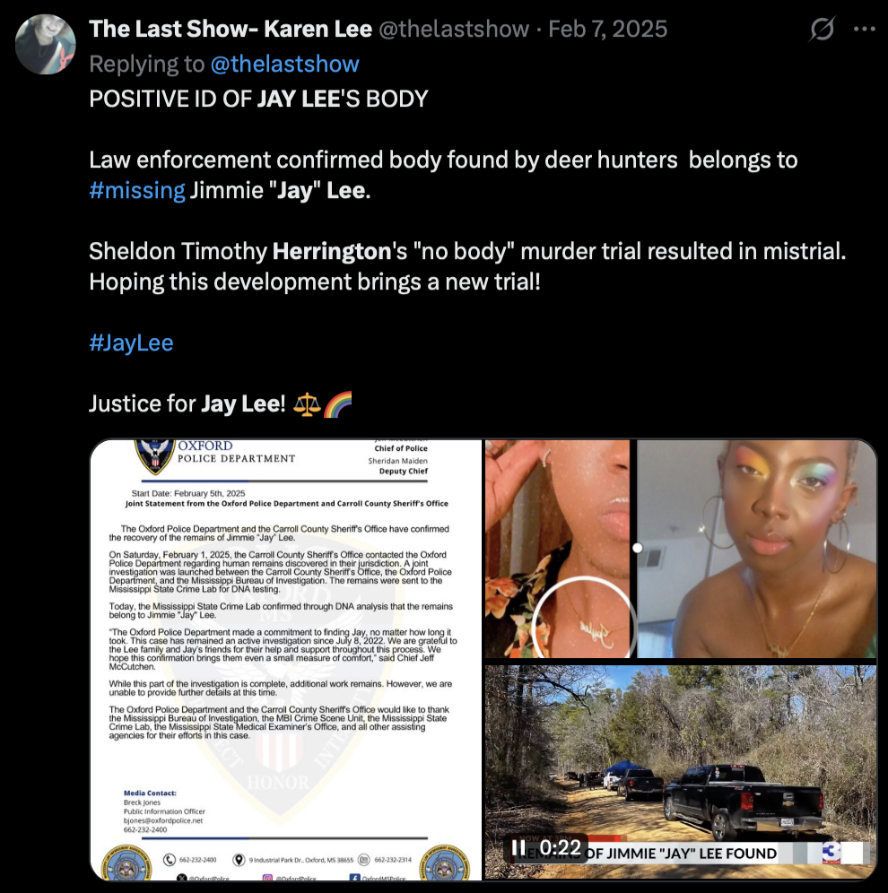Pause the Jimmie Jay Lee news video
Viewport: 888px width, 893px height.
pos(518,847)
